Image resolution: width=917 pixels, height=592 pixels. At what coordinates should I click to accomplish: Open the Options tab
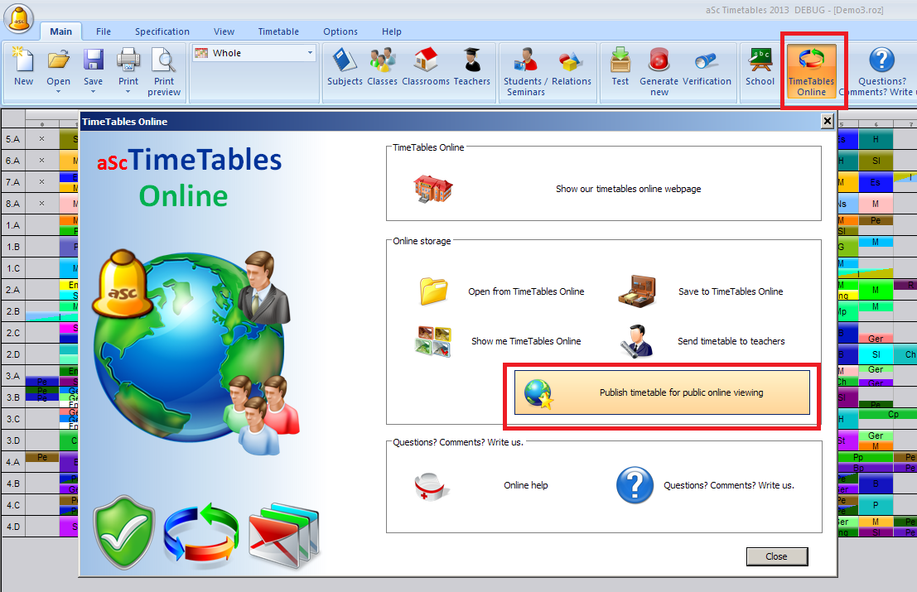pyautogui.click(x=340, y=31)
